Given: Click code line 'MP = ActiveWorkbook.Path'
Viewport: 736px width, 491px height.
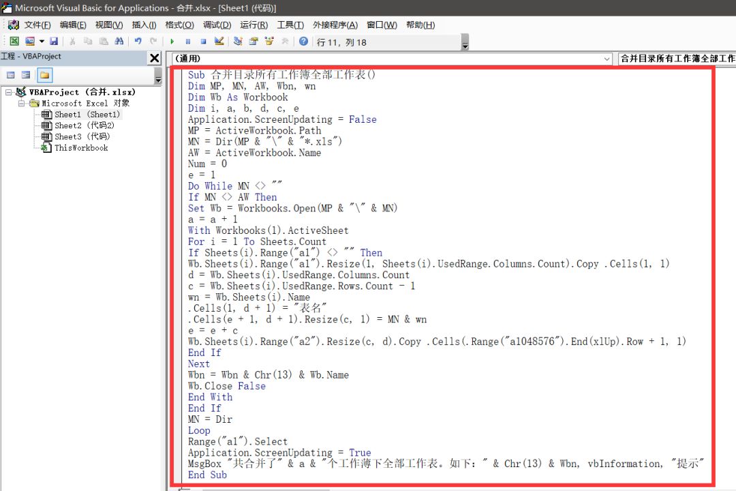Looking at the screenshot, I should pos(254,131).
